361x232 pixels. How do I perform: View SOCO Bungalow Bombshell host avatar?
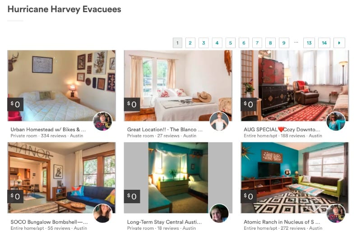coord(103,214)
